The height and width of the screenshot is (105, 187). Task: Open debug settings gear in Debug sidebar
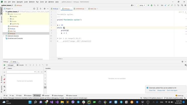4,87
